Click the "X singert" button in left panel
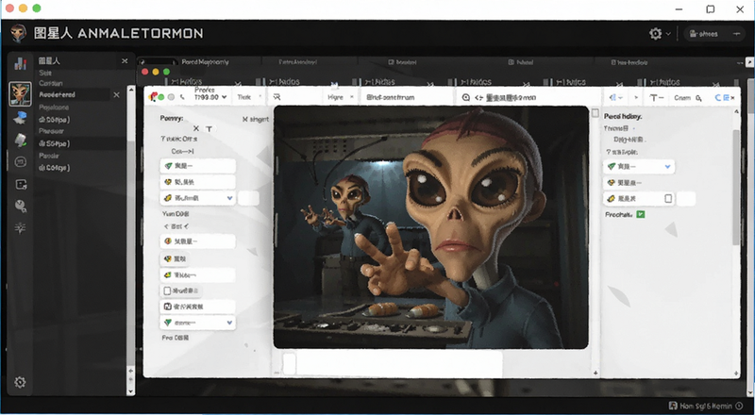The height and width of the screenshot is (415, 755). click(x=255, y=119)
